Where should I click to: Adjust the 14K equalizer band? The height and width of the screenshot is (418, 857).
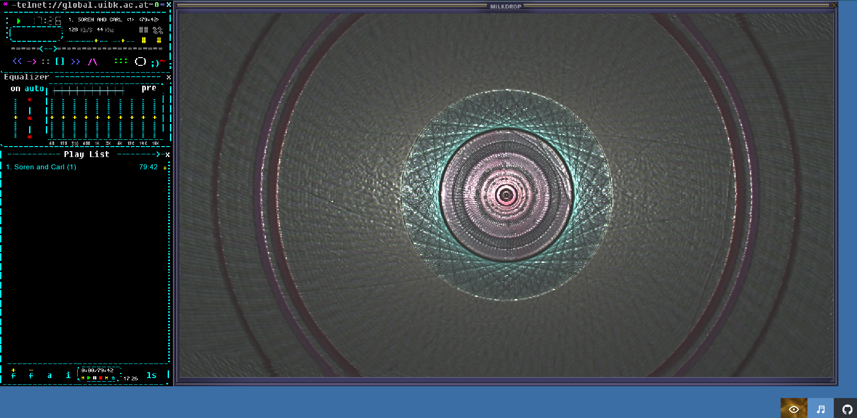(x=143, y=118)
